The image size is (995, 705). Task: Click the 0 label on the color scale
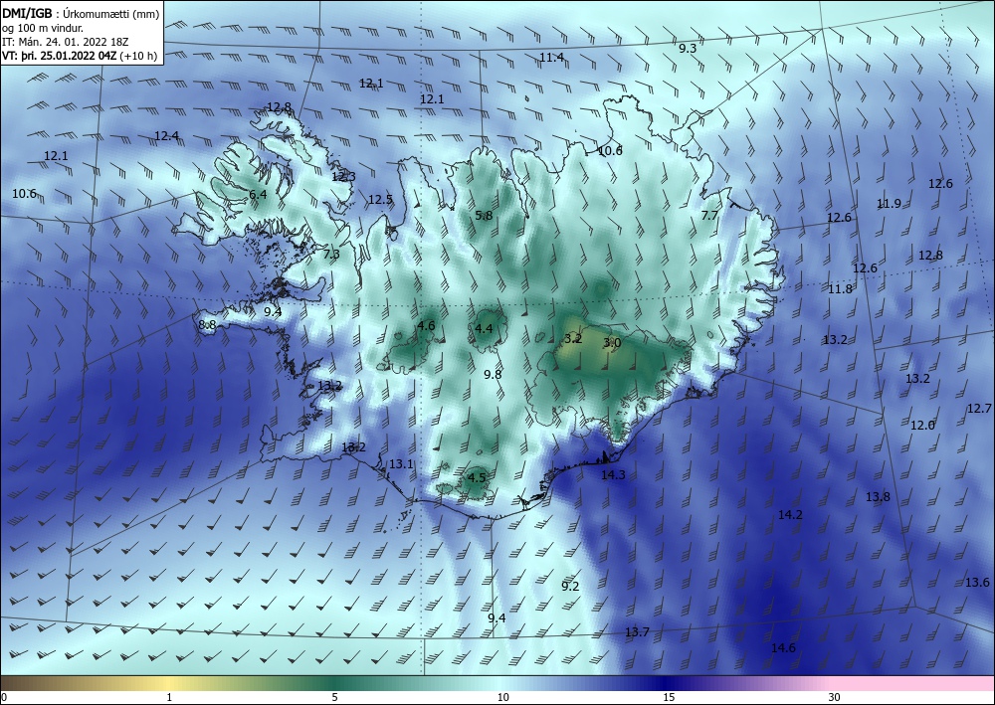(4, 698)
